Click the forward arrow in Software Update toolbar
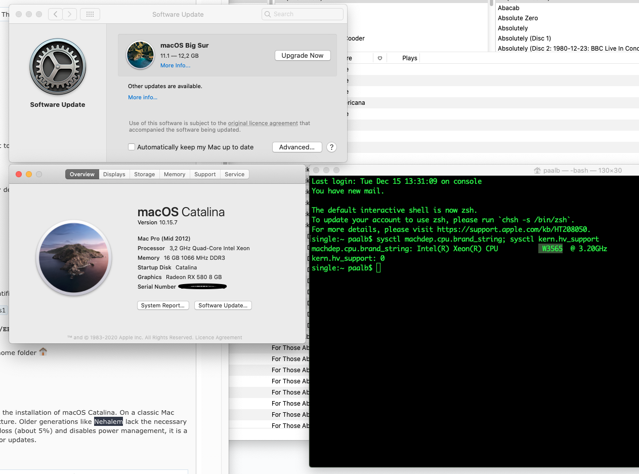 click(x=70, y=14)
